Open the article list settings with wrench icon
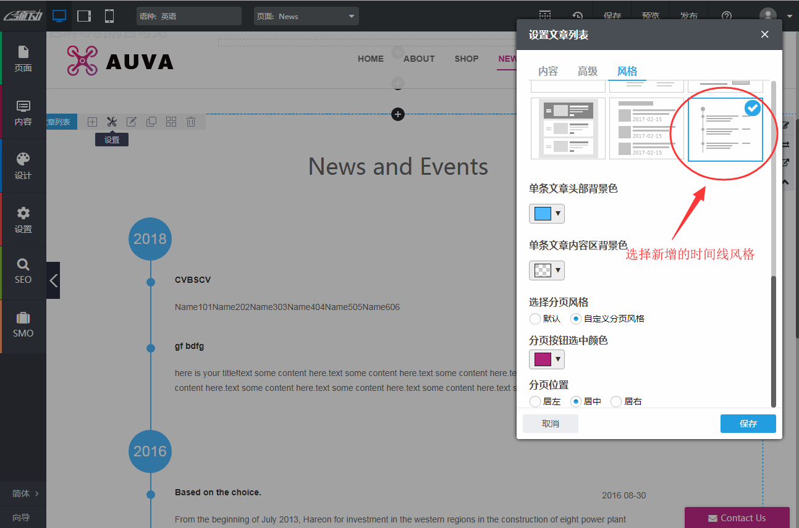This screenshot has width=799, height=528. point(112,121)
